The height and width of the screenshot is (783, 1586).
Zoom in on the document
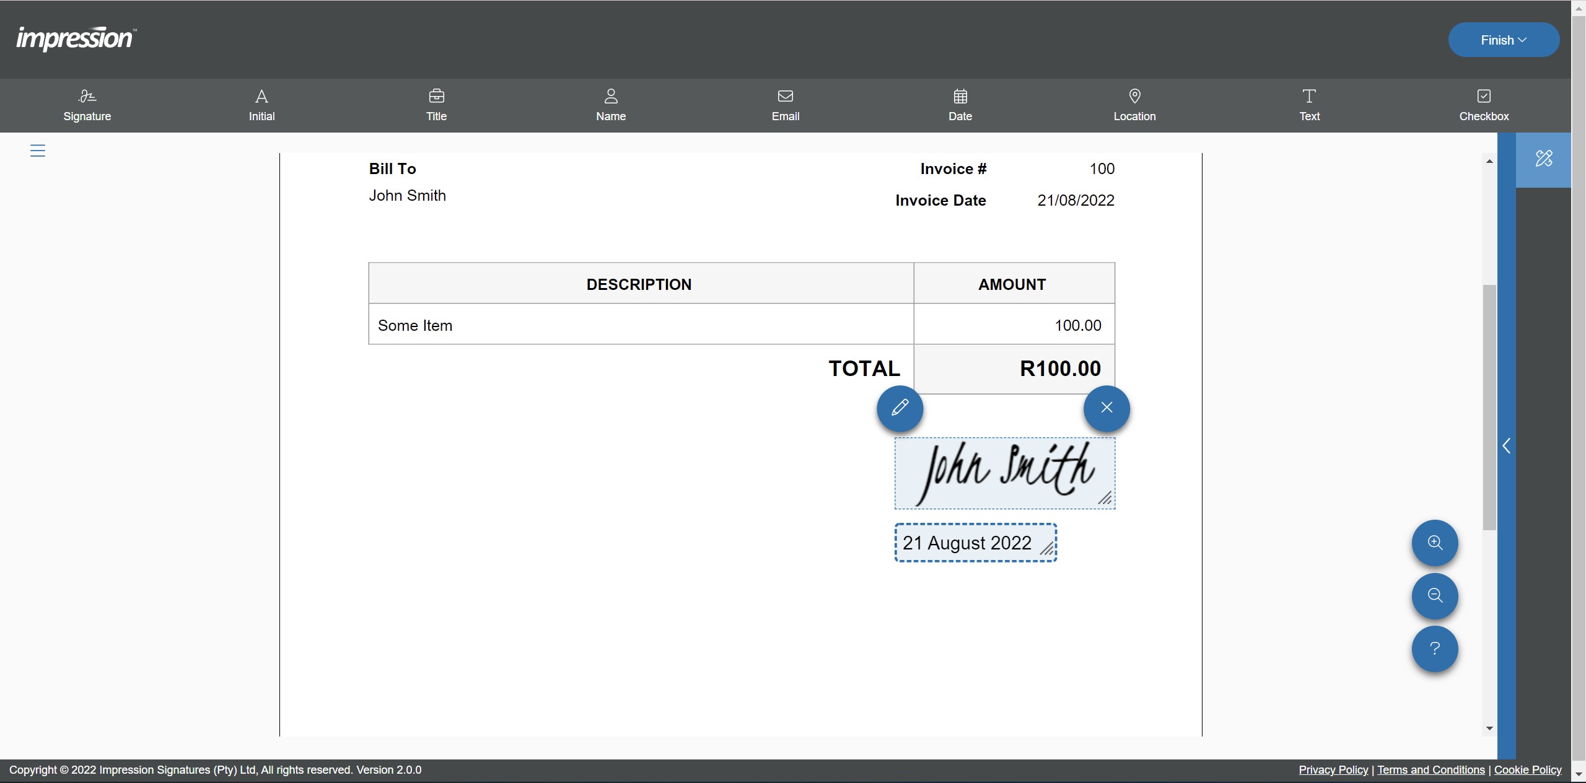pyautogui.click(x=1435, y=543)
